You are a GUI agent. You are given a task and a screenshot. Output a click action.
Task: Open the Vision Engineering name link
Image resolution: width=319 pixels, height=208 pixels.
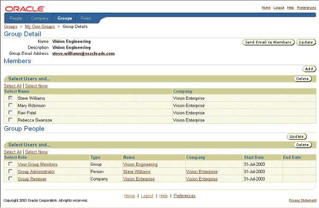tap(140, 164)
